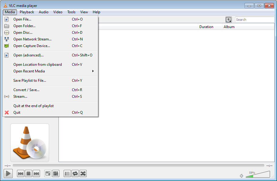Choose Open Disc... menu entry
This screenshot has height=181, width=277.
click(x=50, y=33)
